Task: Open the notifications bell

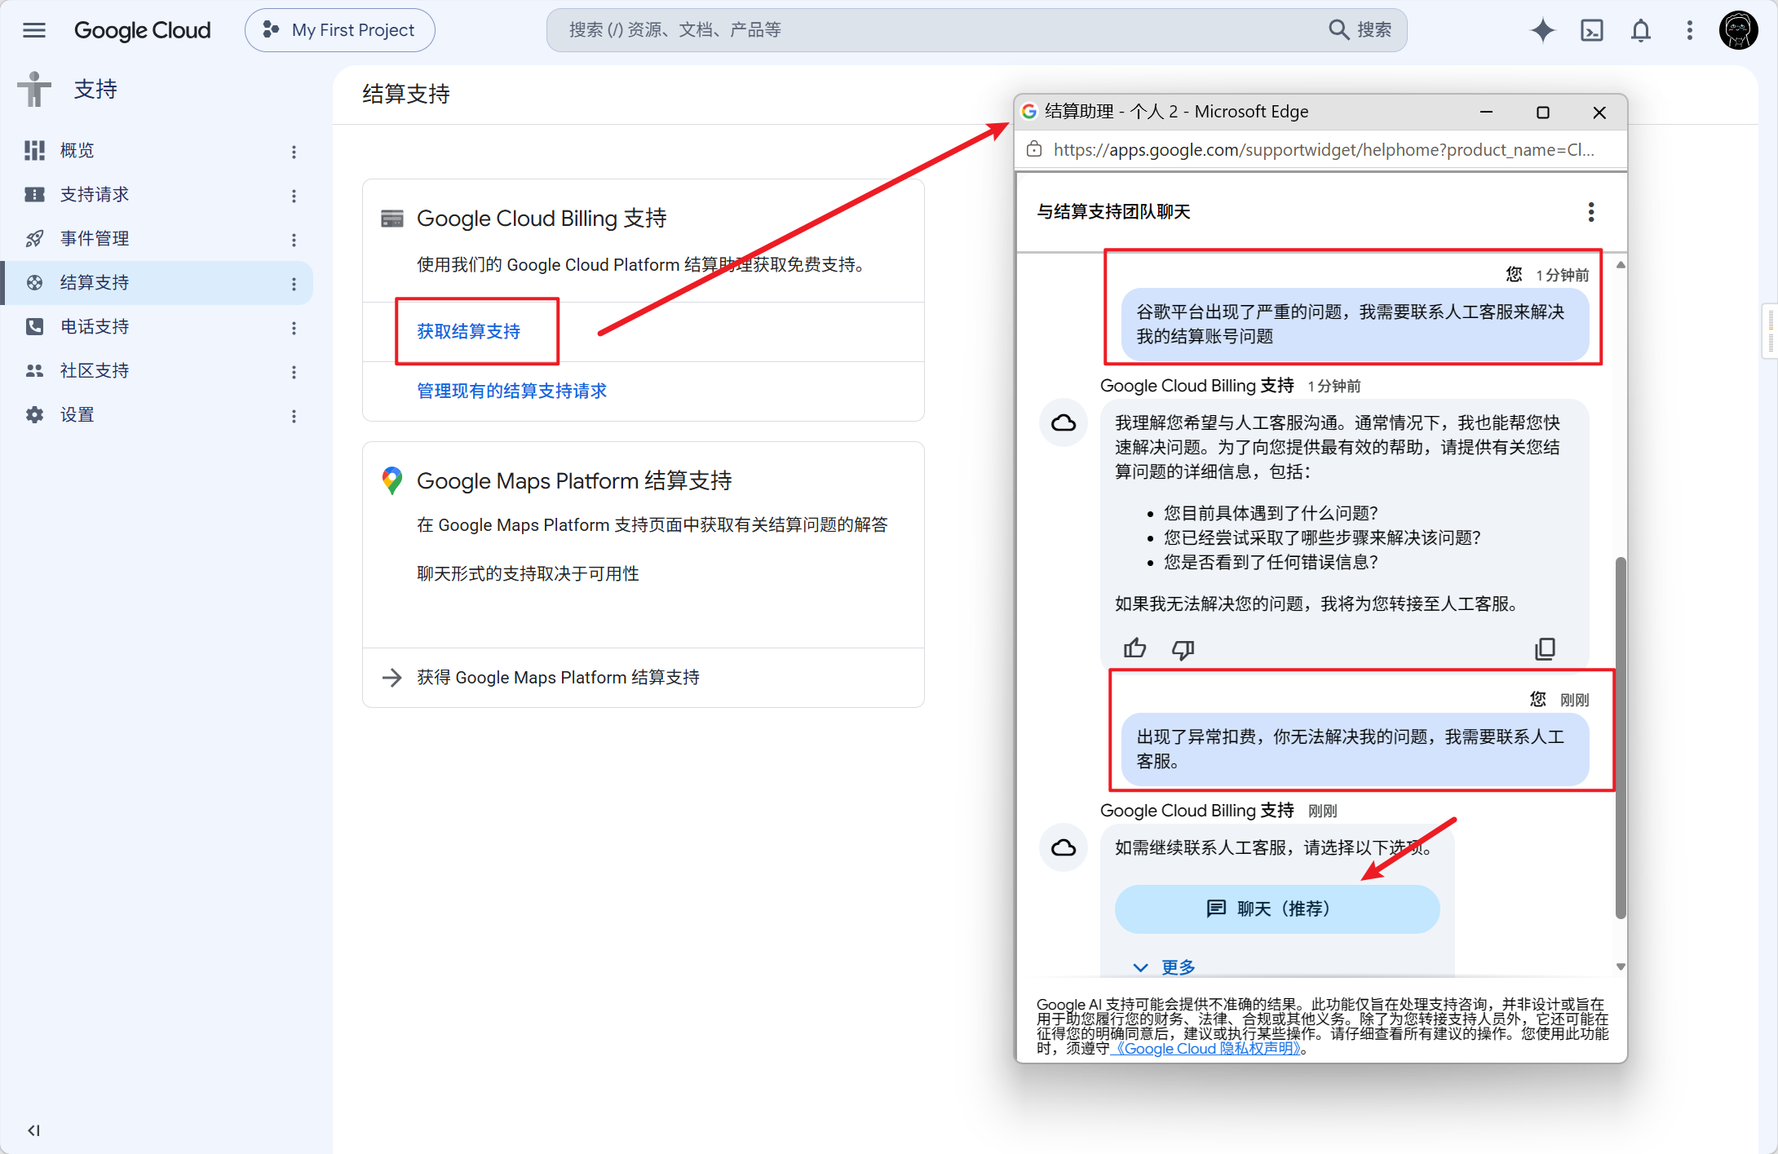Action: click(x=1640, y=30)
